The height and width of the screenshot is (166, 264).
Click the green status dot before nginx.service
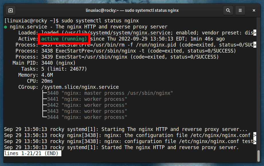(5, 27)
